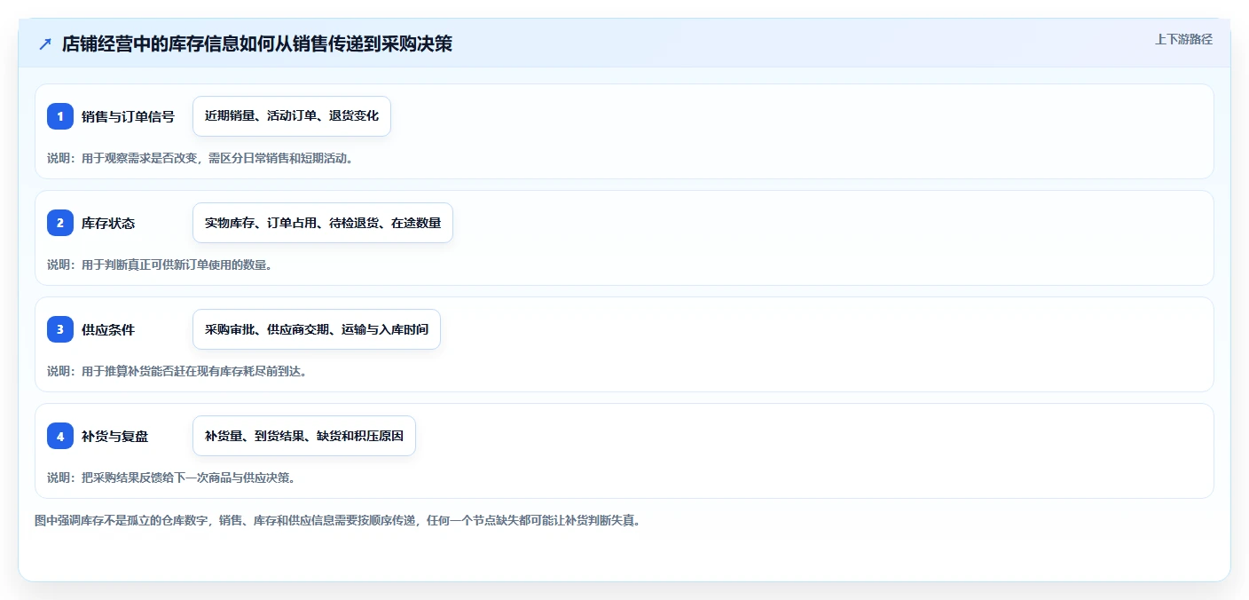Screen dimensions: 1249x600
Task: Click the step 4 number badge
Action: (x=60, y=436)
